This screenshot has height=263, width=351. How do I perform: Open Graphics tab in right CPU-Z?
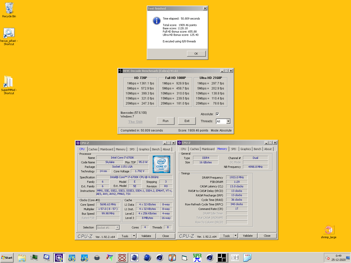click(246, 149)
